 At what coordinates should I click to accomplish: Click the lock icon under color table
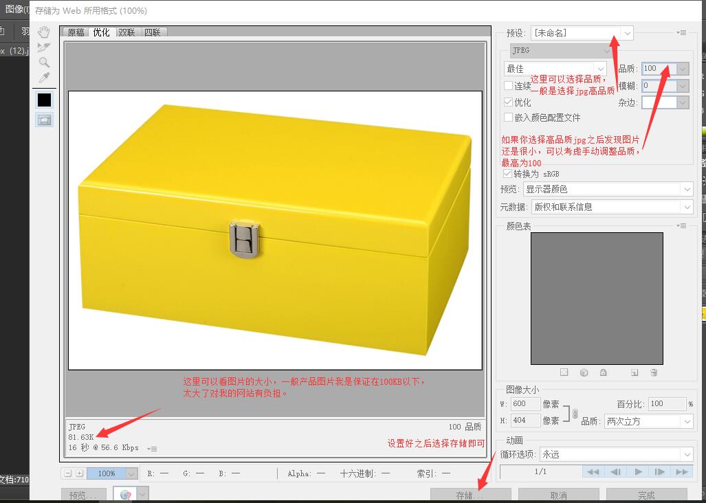click(x=603, y=372)
